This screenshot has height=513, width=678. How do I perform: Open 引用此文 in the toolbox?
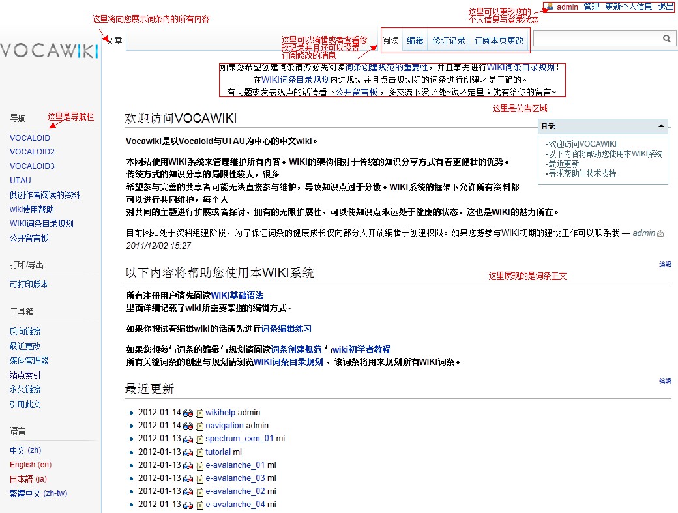tap(25, 405)
